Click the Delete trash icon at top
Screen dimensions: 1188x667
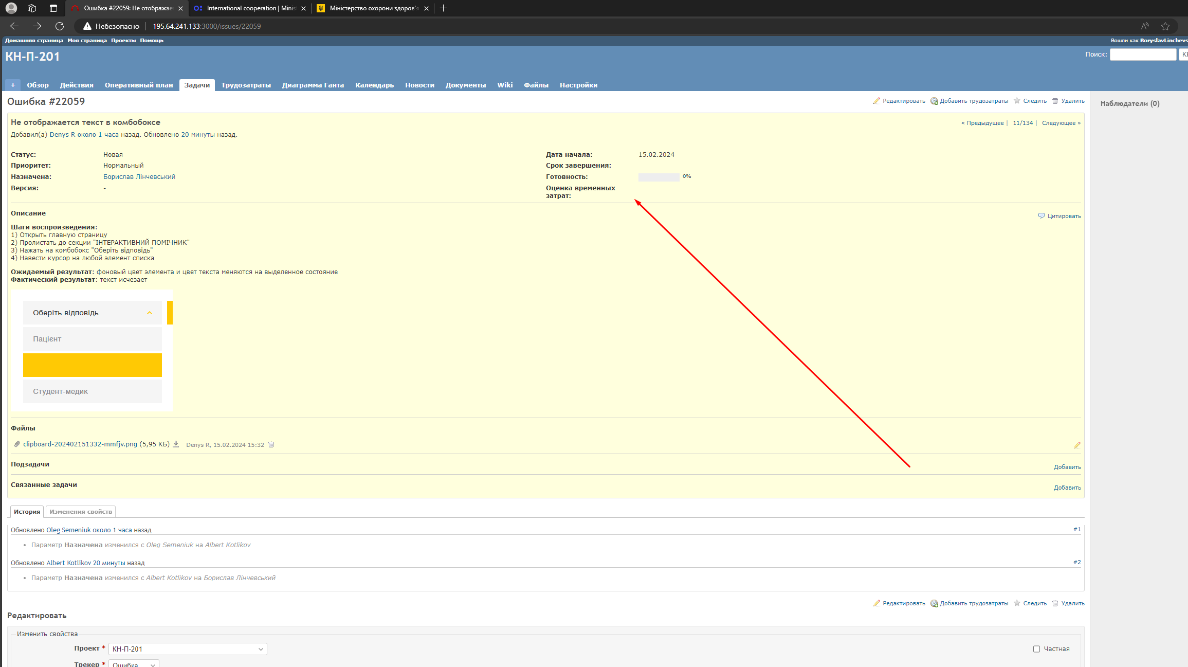point(1055,101)
